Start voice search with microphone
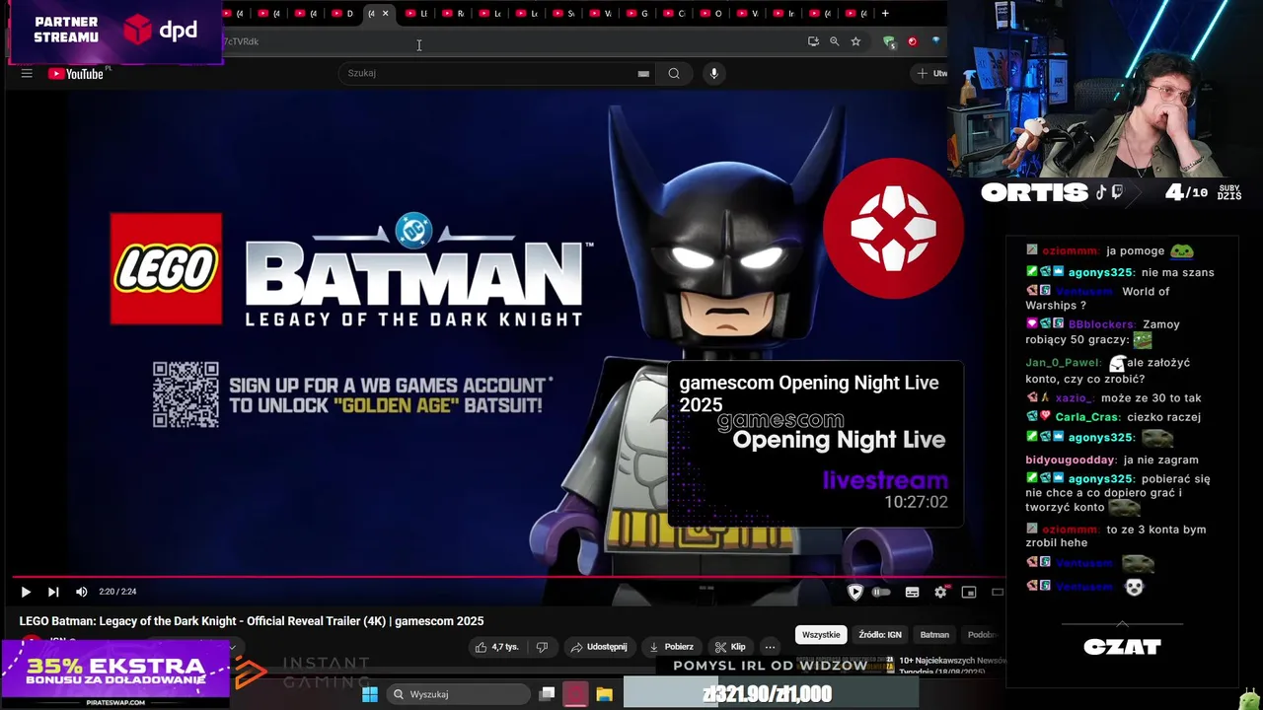Screen dimensions: 1263x710 pyautogui.click(x=714, y=73)
